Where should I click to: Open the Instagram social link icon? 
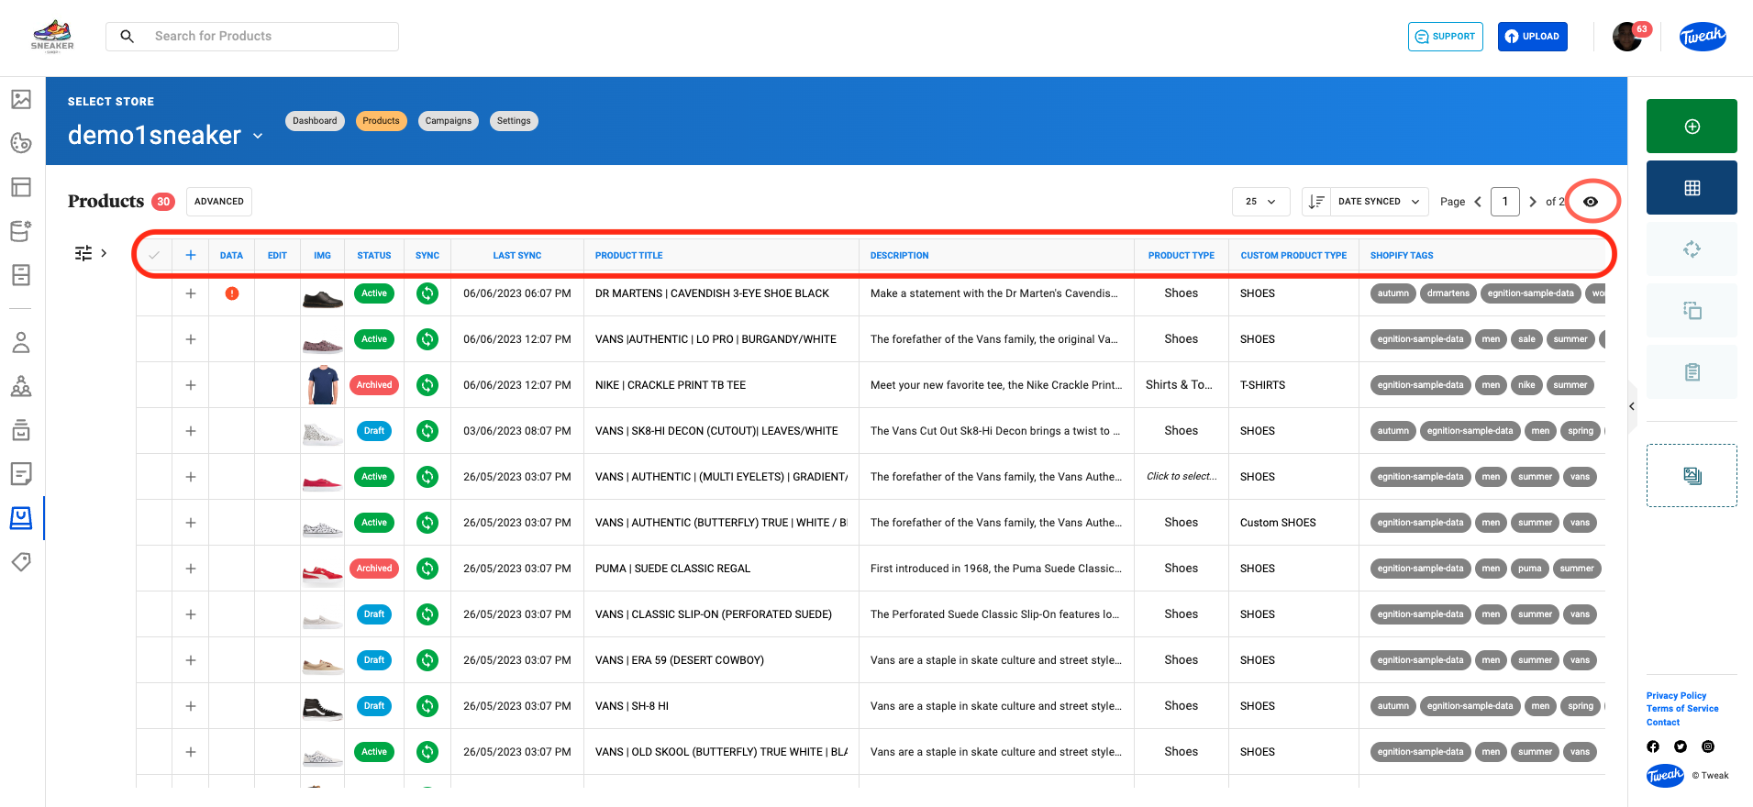point(1708,746)
